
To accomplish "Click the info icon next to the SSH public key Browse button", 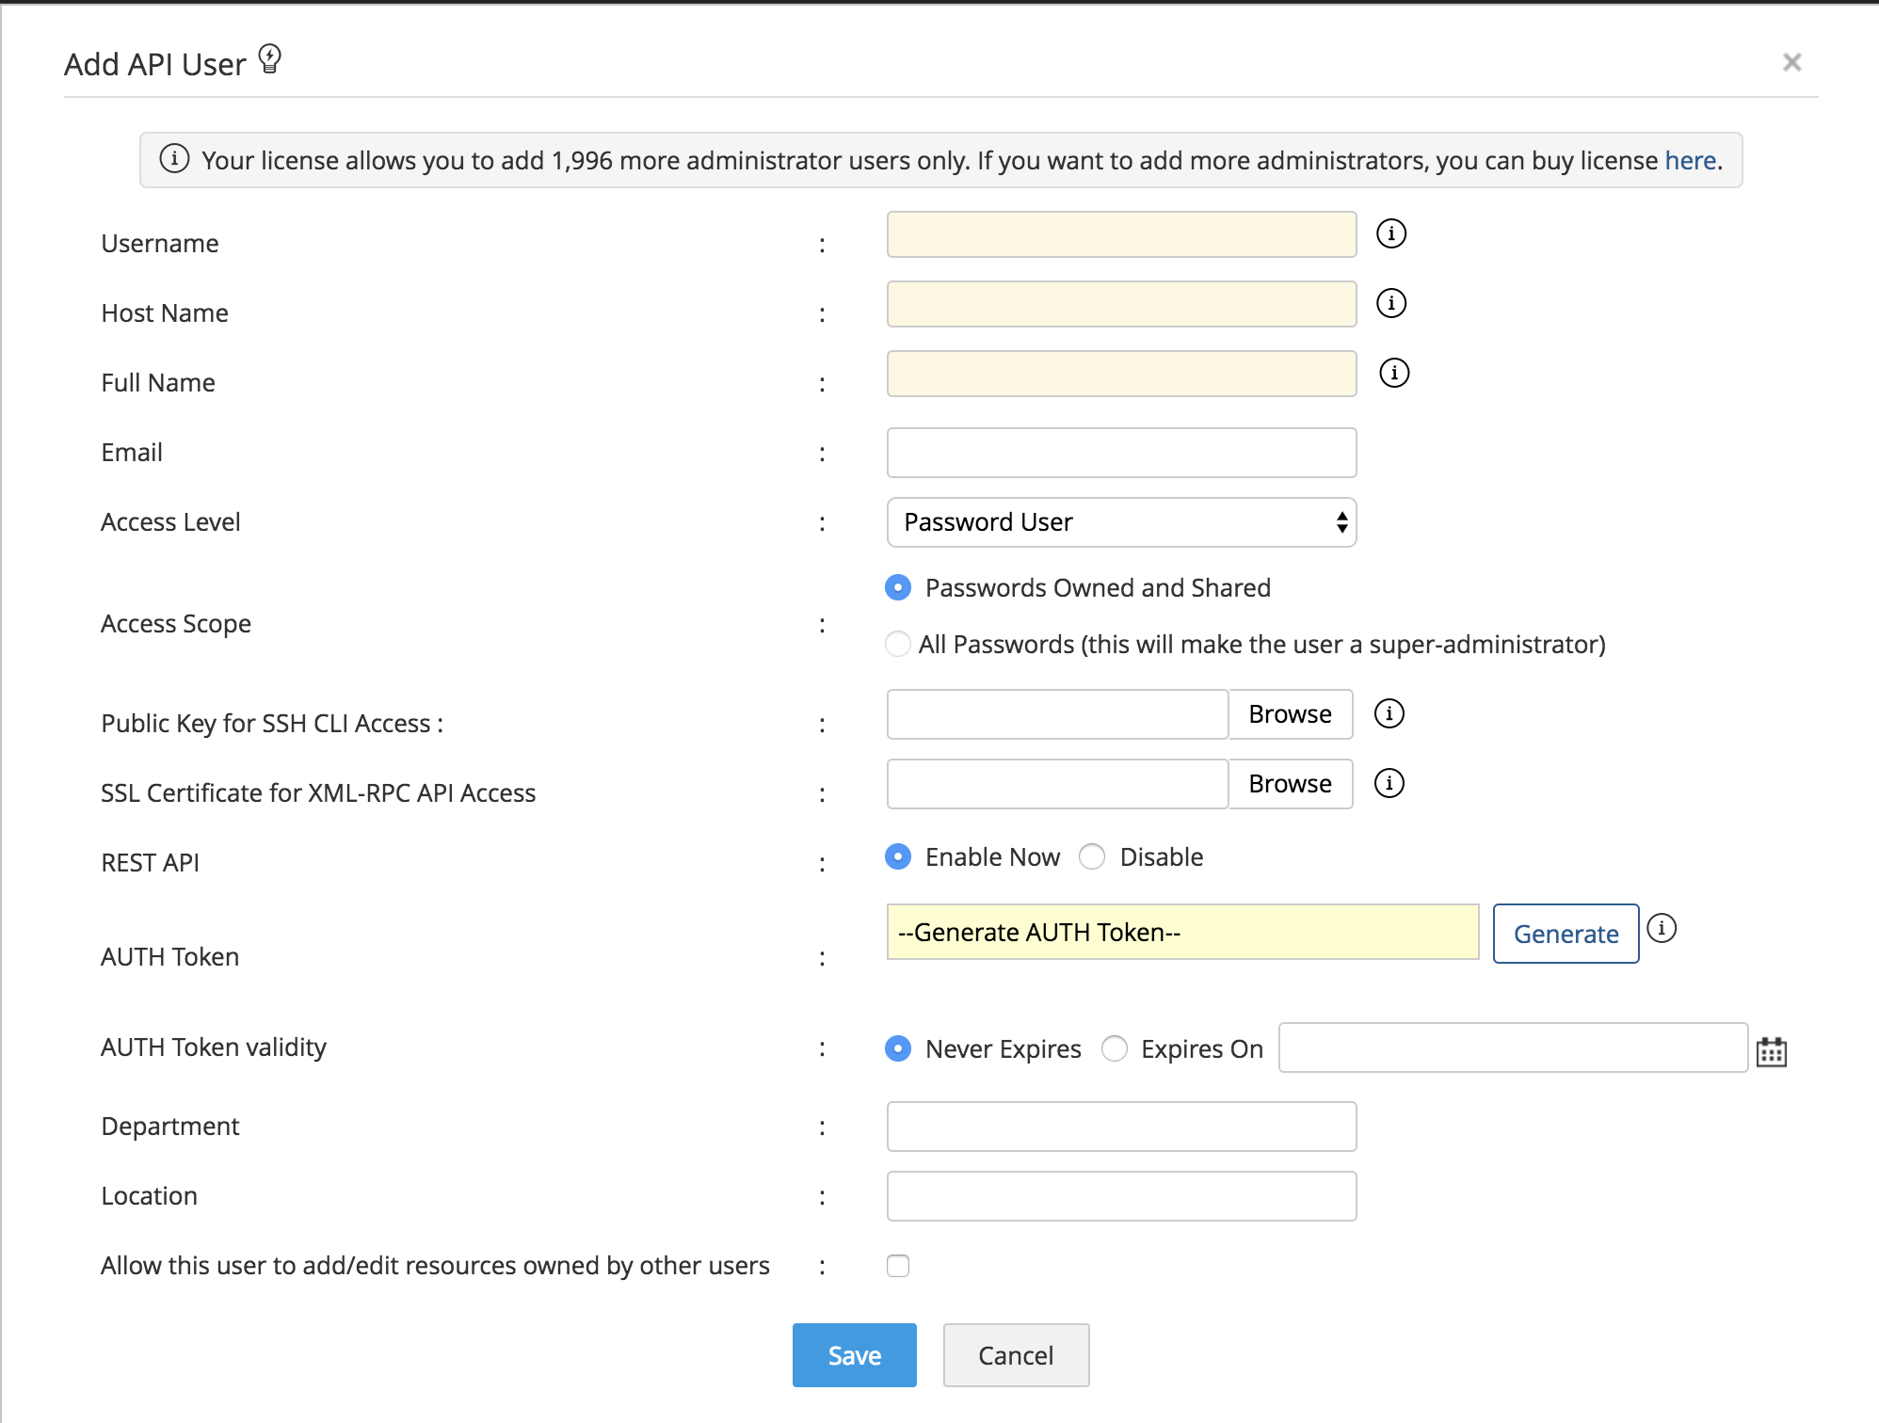I will coord(1389,714).
